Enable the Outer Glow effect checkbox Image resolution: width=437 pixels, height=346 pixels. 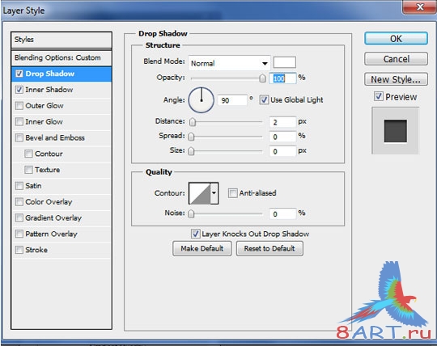[x=19, y=106]
